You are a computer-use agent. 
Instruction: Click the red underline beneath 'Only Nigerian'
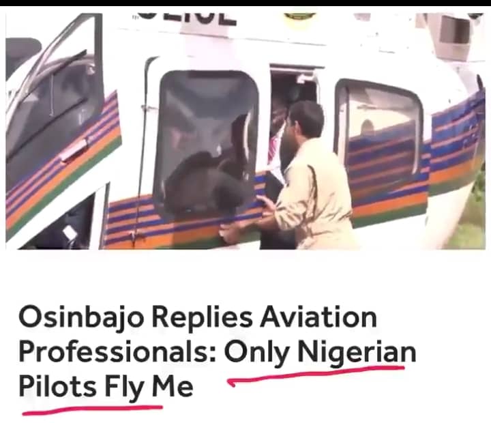coord(316,375)
